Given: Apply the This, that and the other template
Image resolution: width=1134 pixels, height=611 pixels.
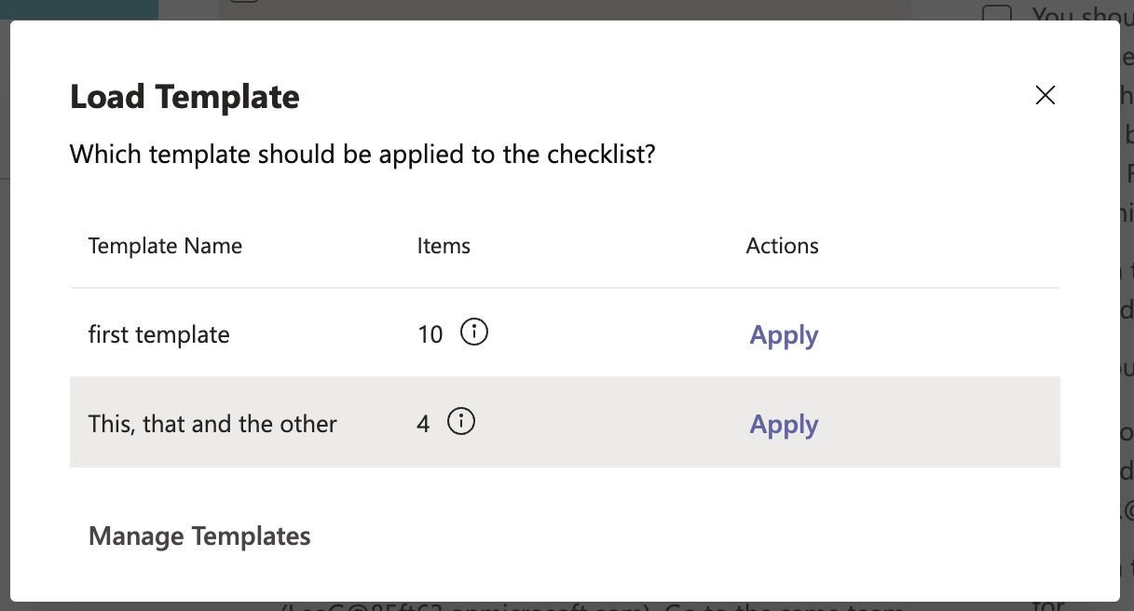Looking at the screenshot, I should point(783,424).
